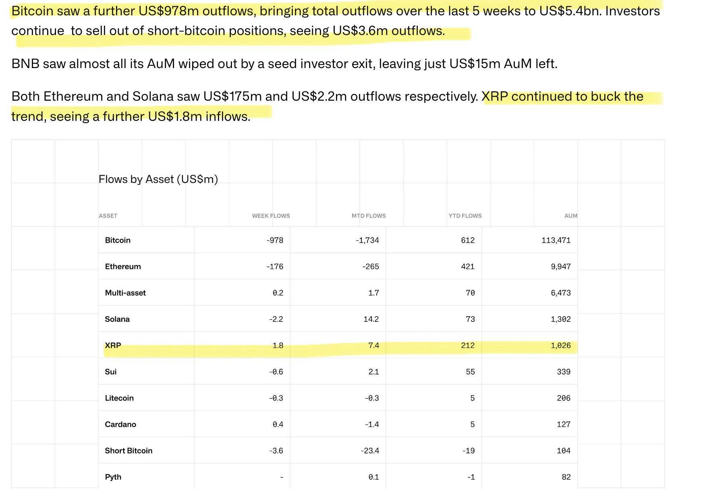Select the Solana row label
This screenshot has height=489, width=701.
(117, 319)
